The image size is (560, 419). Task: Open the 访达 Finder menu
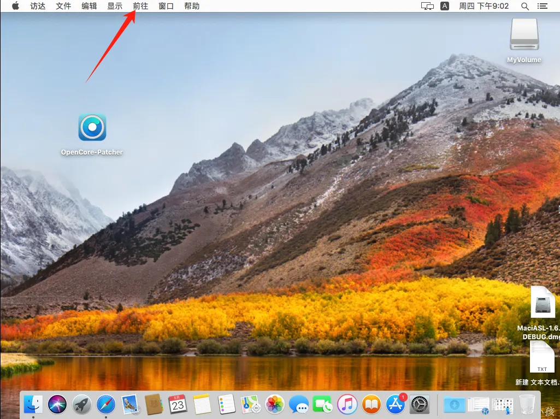pyautogui.click(x=38, y=6)
